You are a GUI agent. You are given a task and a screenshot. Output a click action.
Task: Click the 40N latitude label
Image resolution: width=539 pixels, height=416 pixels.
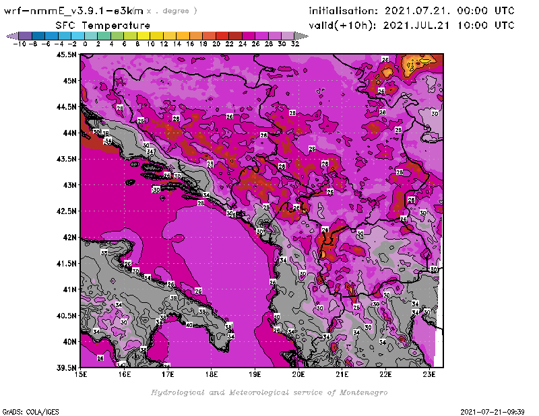69,342
